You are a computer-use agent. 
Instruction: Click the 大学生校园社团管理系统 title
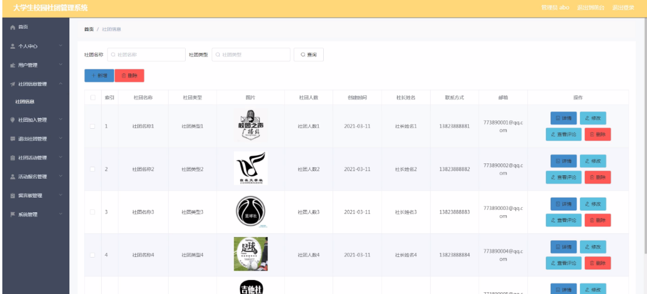click(51, 8)
